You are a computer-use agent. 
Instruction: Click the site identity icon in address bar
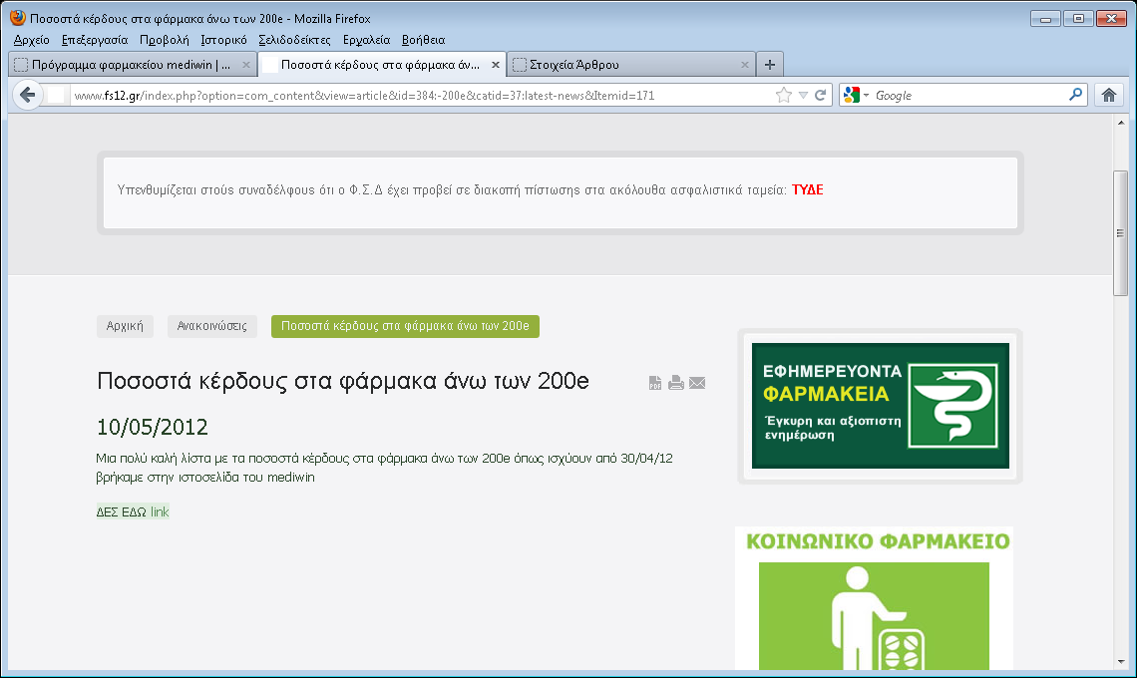(56, 95)
